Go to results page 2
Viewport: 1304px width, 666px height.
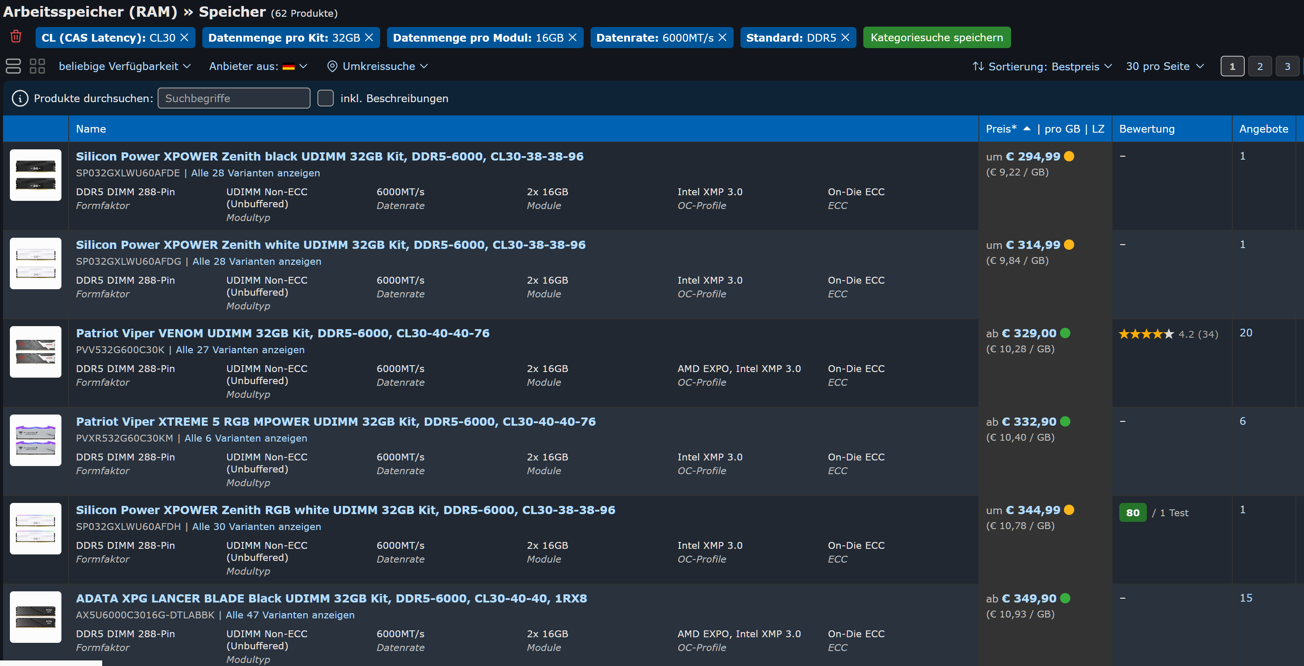pos(1259,66)
